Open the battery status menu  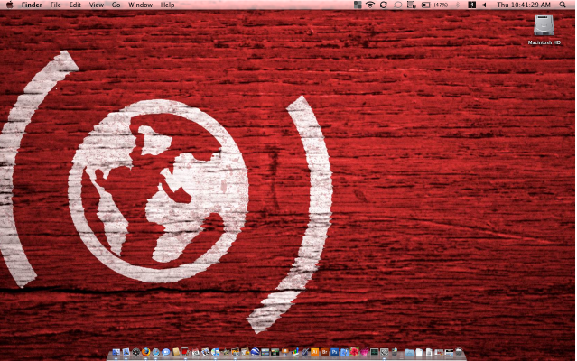point(434,5)
